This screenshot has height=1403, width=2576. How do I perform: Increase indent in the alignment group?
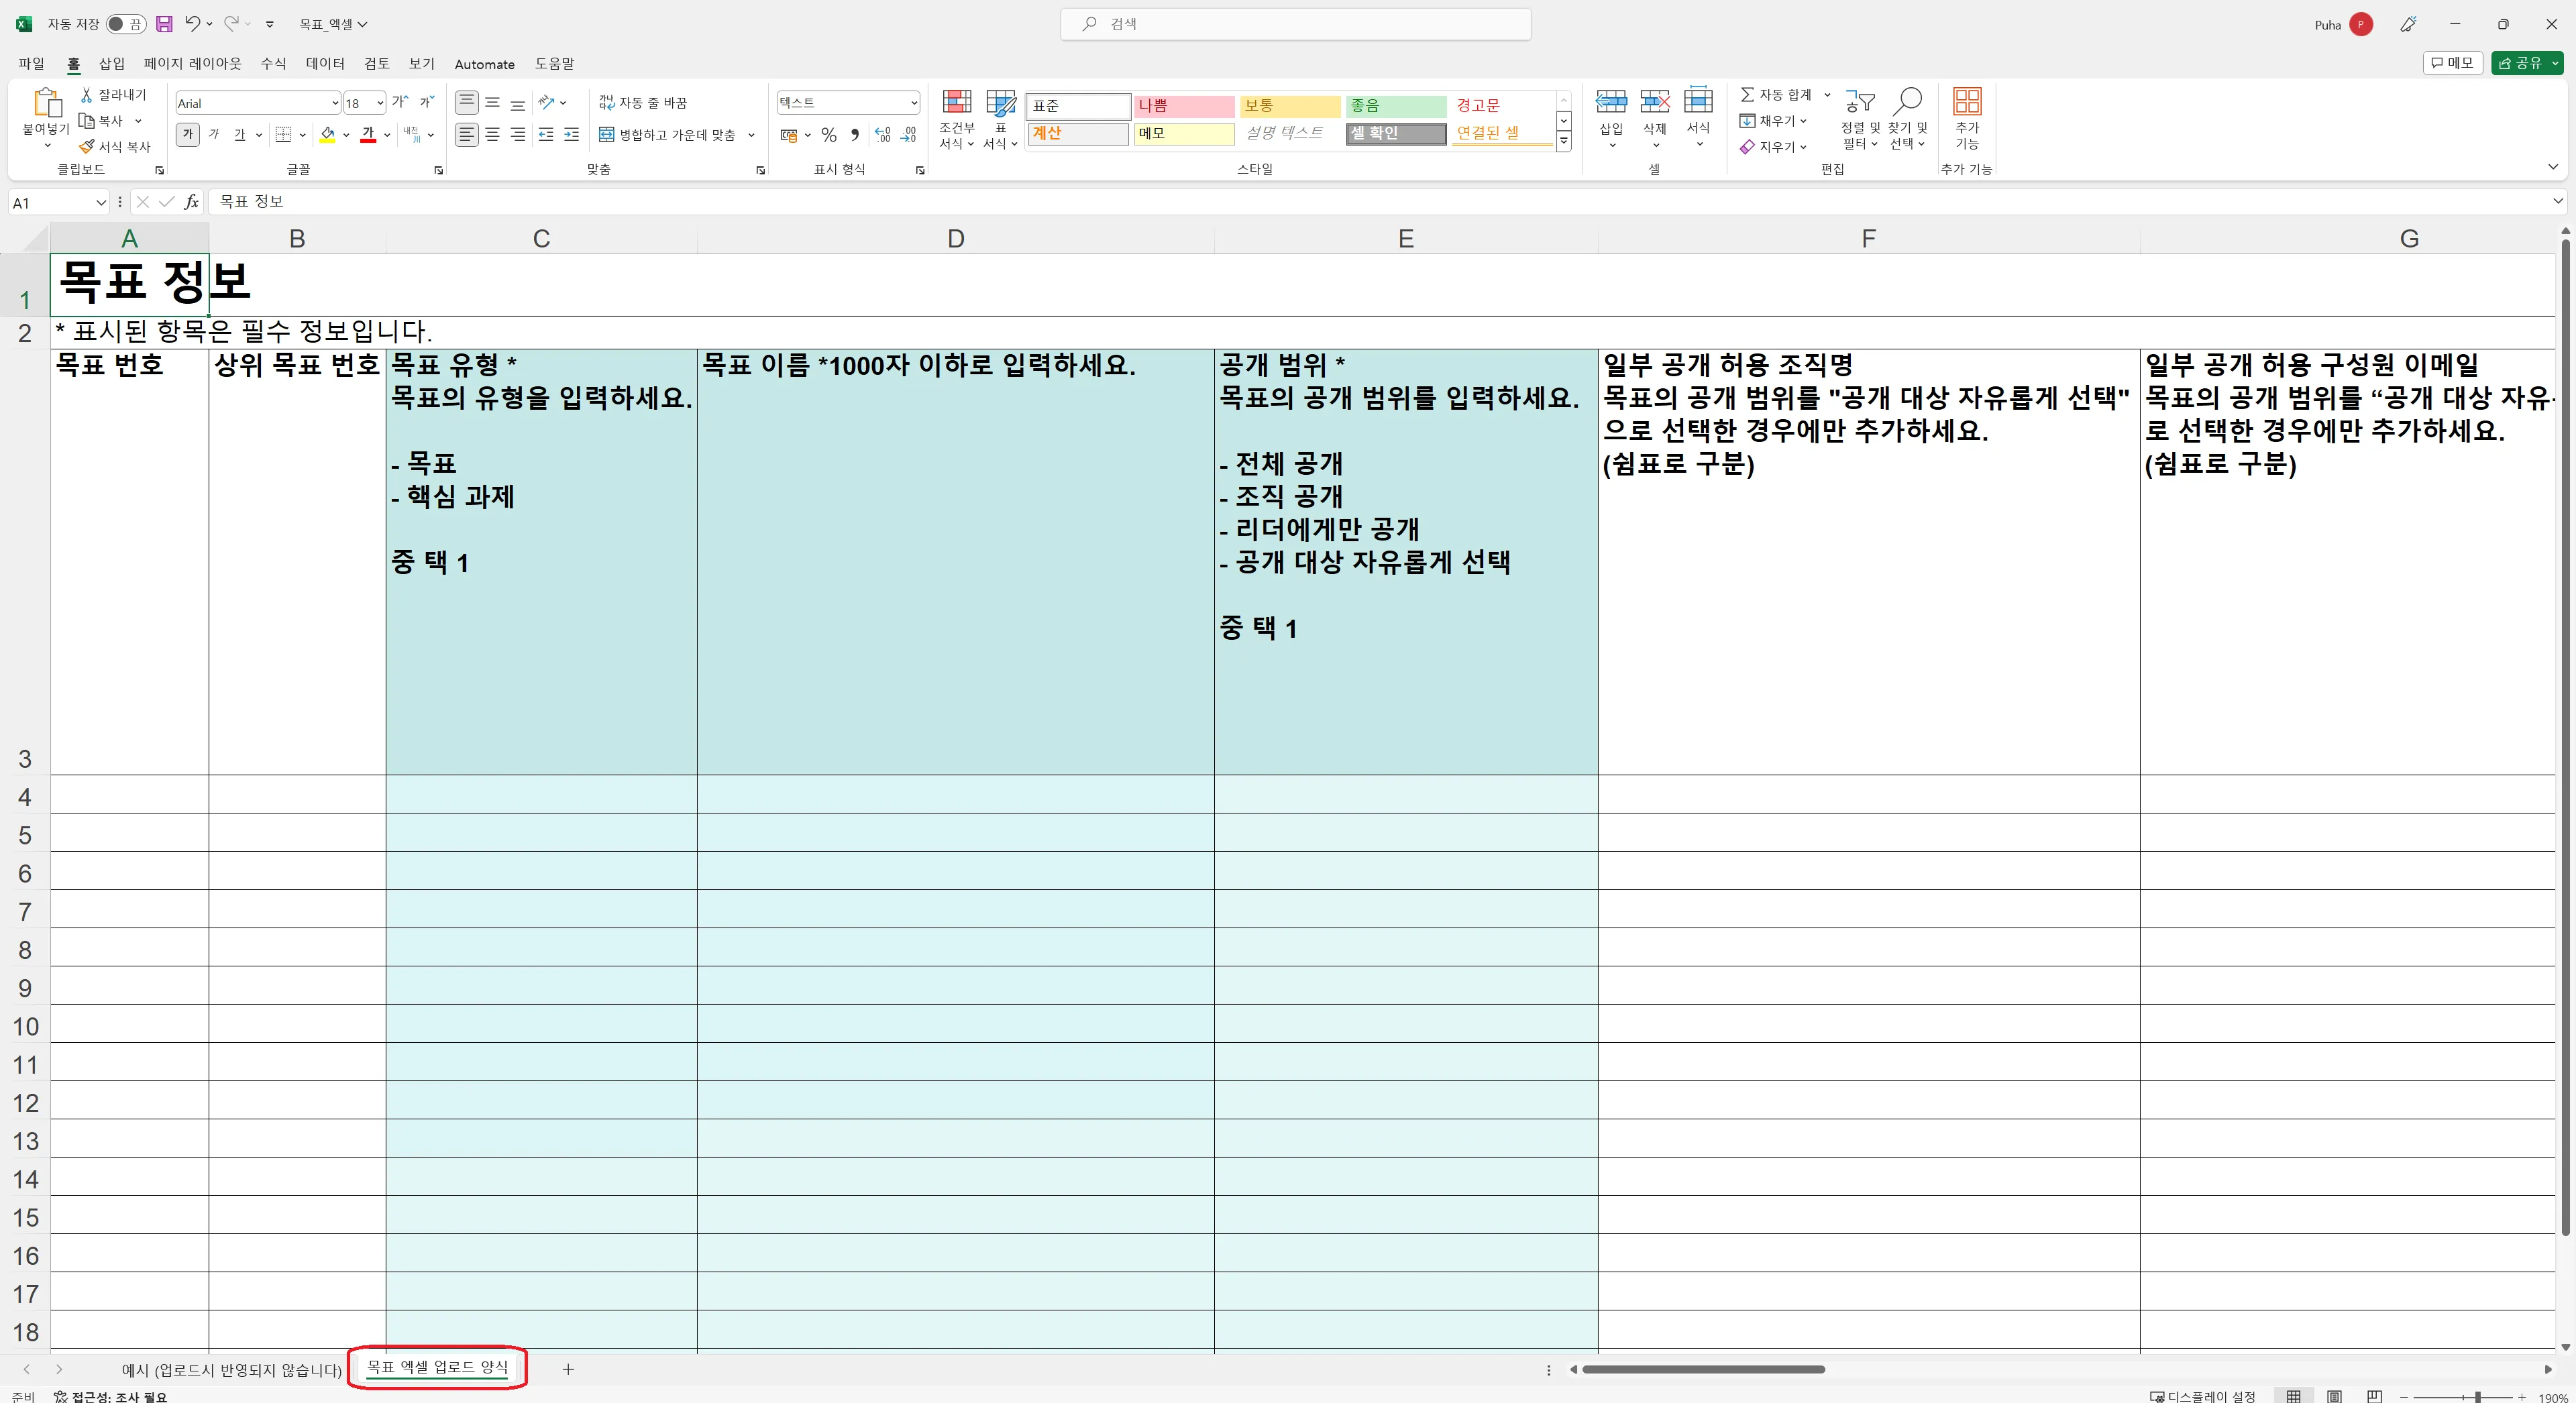(571, 134)
